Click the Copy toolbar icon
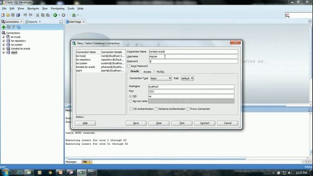The width and height of the screenshot is (313, 176). point(43,15)
